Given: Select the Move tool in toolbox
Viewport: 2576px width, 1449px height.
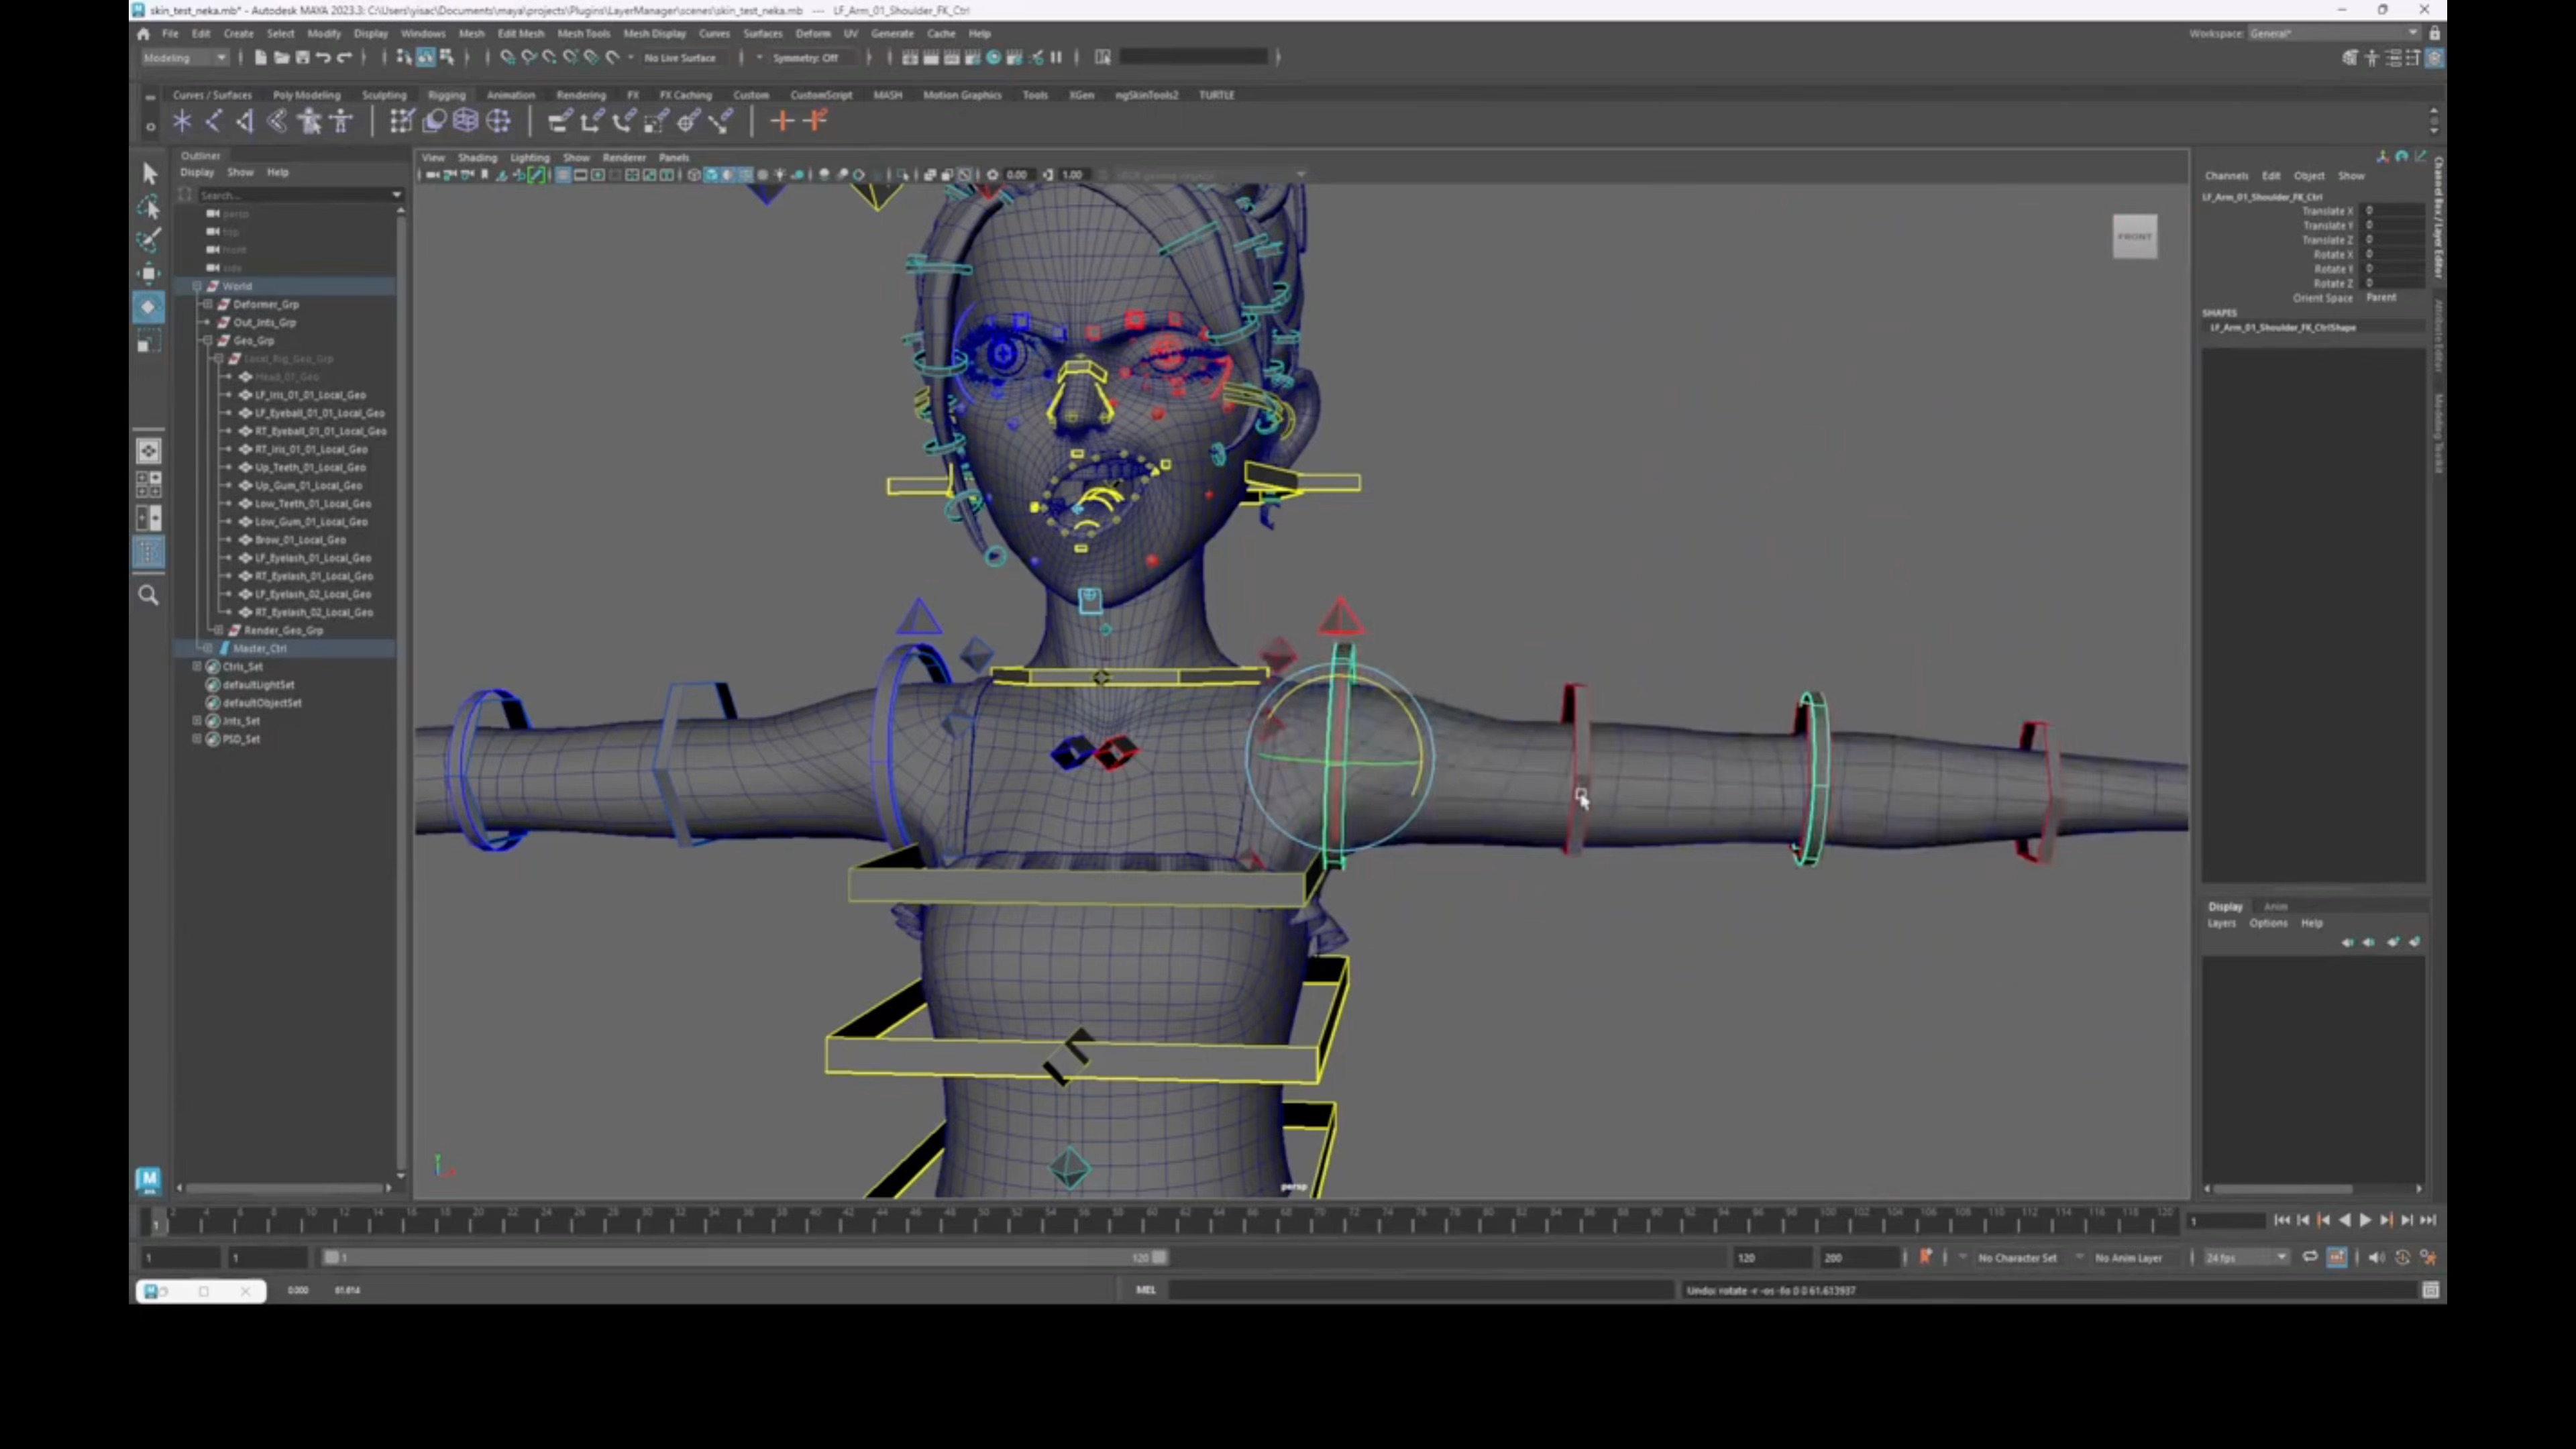Looking at the screenshot, I should 149,273.
